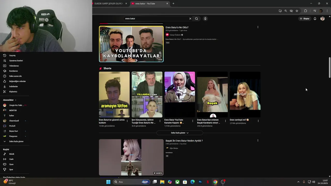Screen dimensions: 331x186
Task: Open a new browser tab
Action: coord(173,4)
